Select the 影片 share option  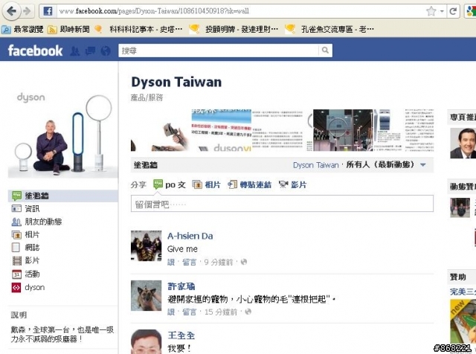coord(292,184)
